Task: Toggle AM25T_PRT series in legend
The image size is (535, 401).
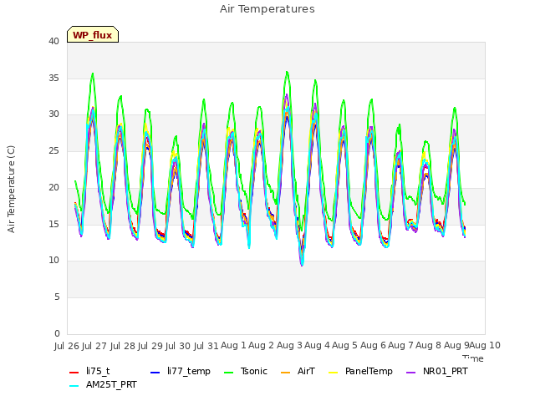Action: 103,385
